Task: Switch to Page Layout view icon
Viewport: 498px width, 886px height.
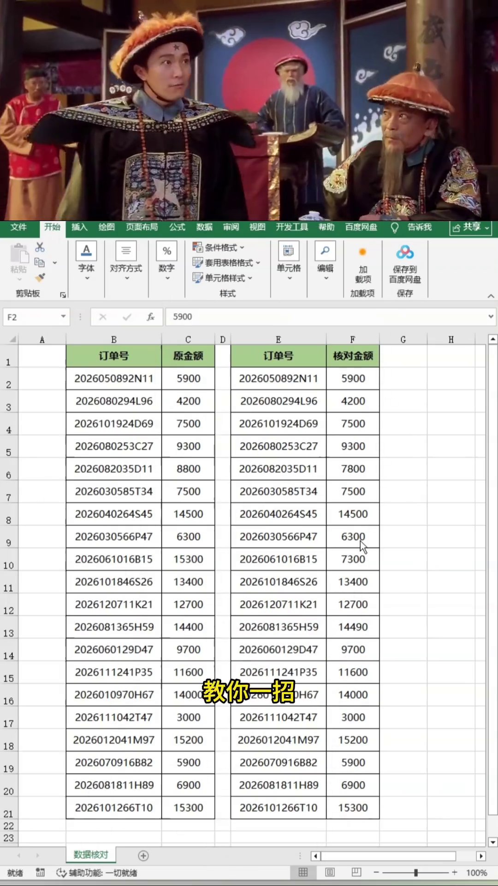Action: coord(330,872)
